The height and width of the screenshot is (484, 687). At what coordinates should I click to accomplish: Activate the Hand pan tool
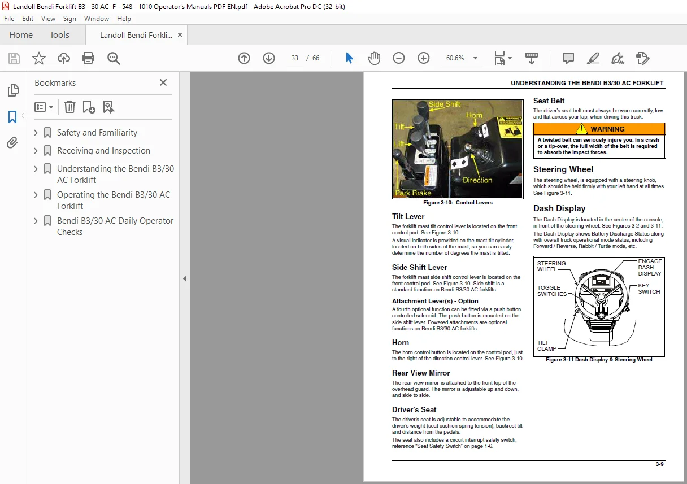[x=374, y=58]
